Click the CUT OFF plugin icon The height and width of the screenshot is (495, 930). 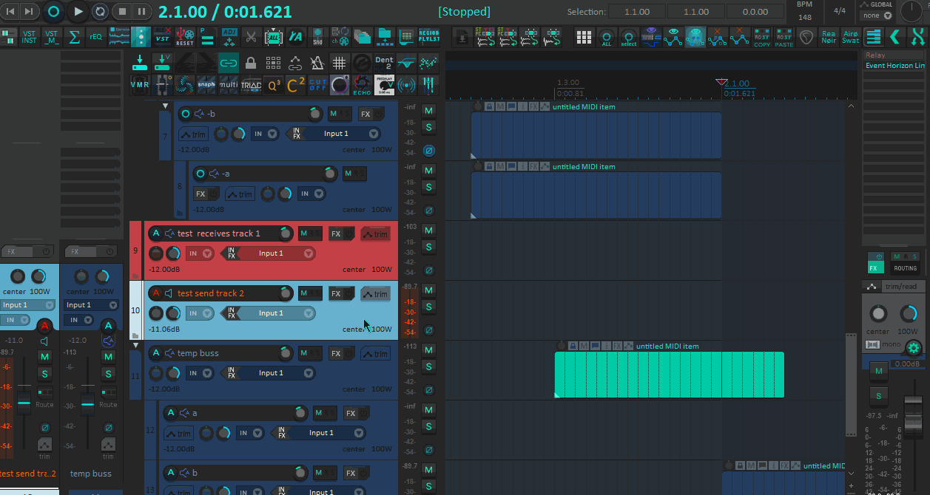coord(317,85)
